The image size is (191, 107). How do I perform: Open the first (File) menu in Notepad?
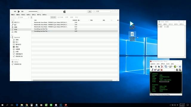click(x=160, y=24)
